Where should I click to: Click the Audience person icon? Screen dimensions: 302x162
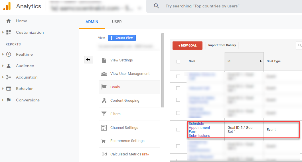pos(9,66)
